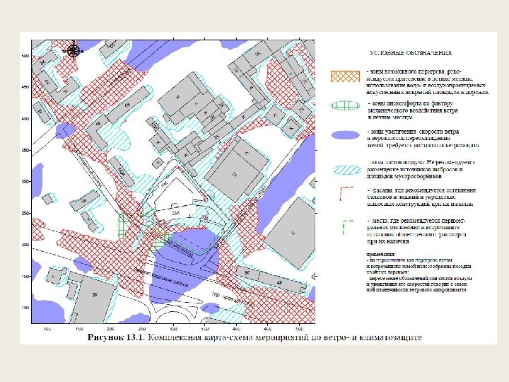
Task: Click the legend text about overheating zones
Action: 427,82
